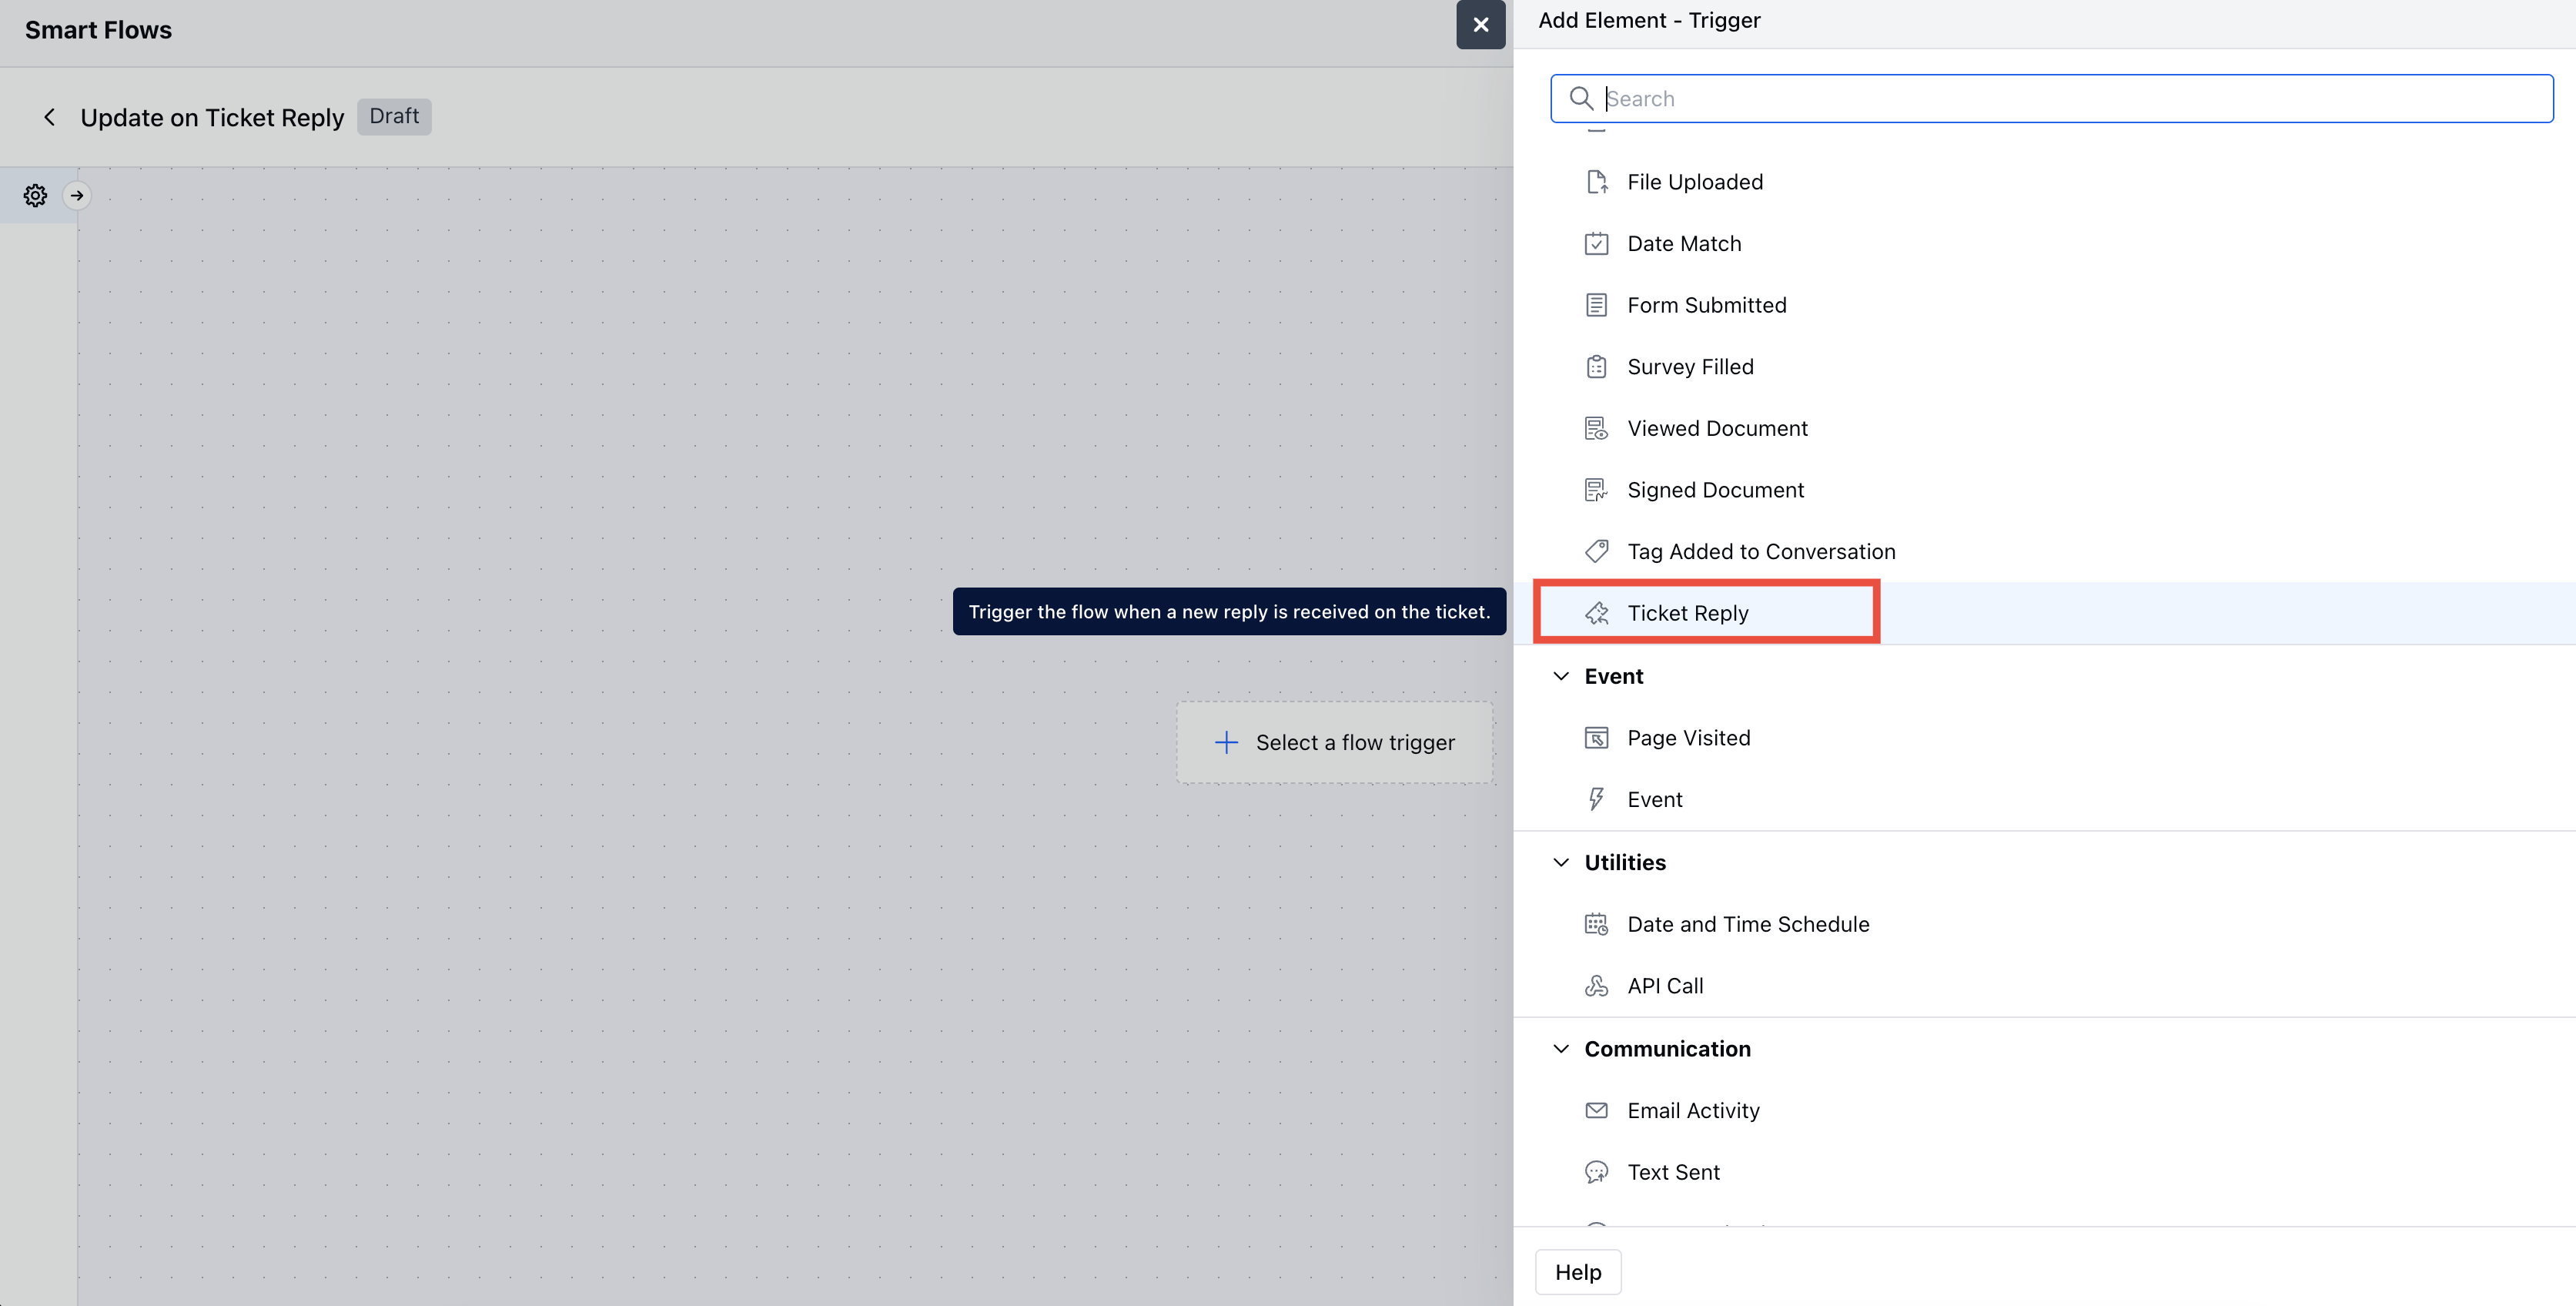Choose the Viewed Document icon
Viewport: 2576px width, 1306px height.
point(1597,429)
